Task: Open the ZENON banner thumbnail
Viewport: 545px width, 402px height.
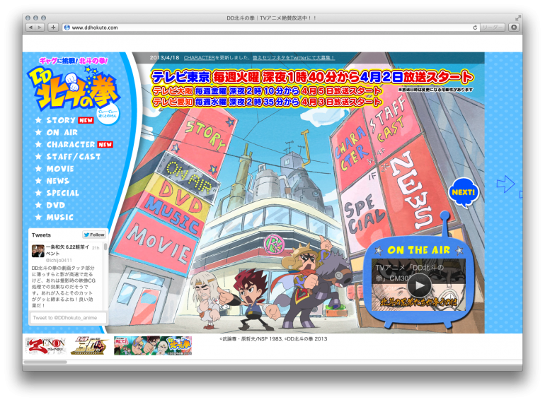Action: pos(44,345)
